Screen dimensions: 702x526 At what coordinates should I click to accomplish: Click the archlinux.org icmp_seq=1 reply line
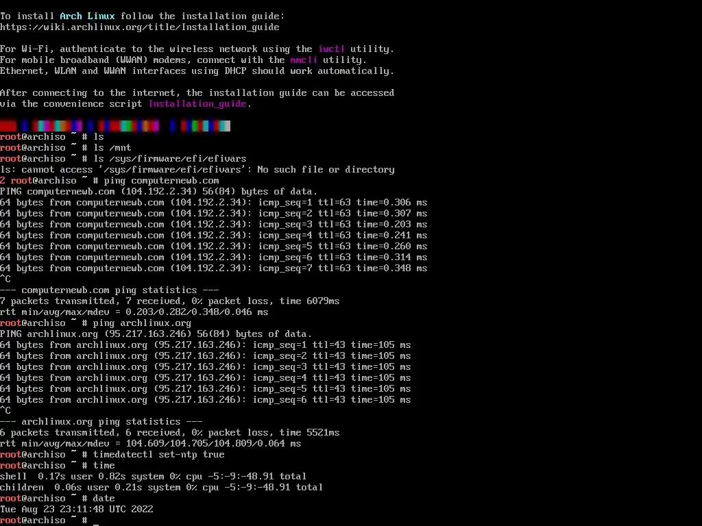click(x=206, y=345)
